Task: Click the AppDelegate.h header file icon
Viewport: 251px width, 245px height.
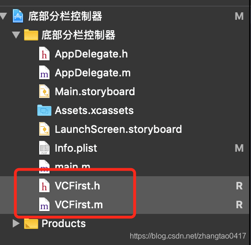Action: tap(44, 54)
